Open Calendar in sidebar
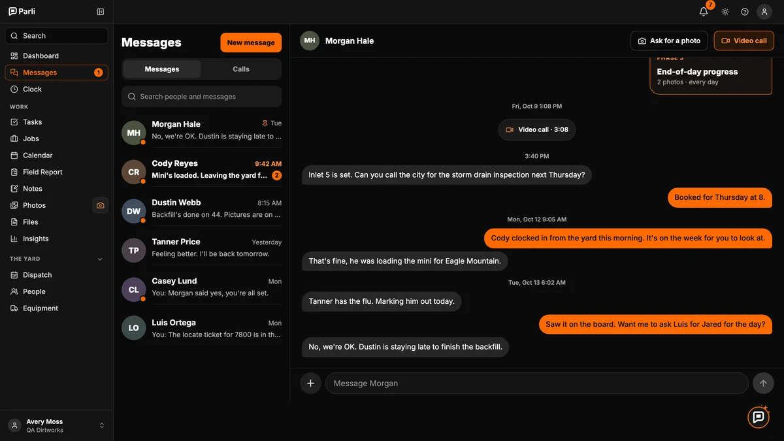Image resolution: width=784 pixels, height=441 pixels. click(x=57, y=155)
